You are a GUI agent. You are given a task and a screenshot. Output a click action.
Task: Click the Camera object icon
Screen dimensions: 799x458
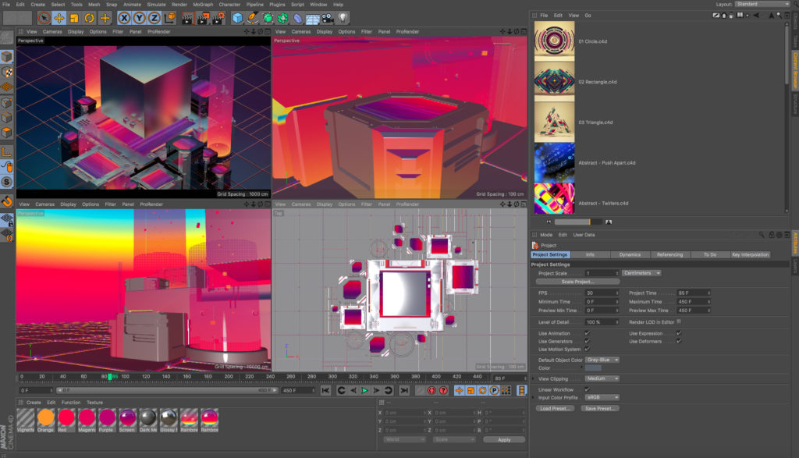click(326, 17)
